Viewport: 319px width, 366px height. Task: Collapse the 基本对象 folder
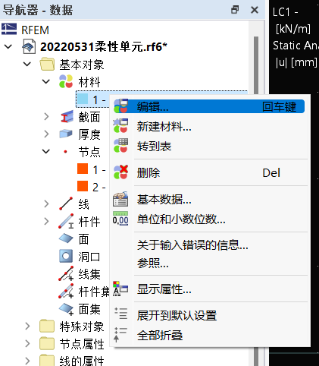[x=27, y=64]
